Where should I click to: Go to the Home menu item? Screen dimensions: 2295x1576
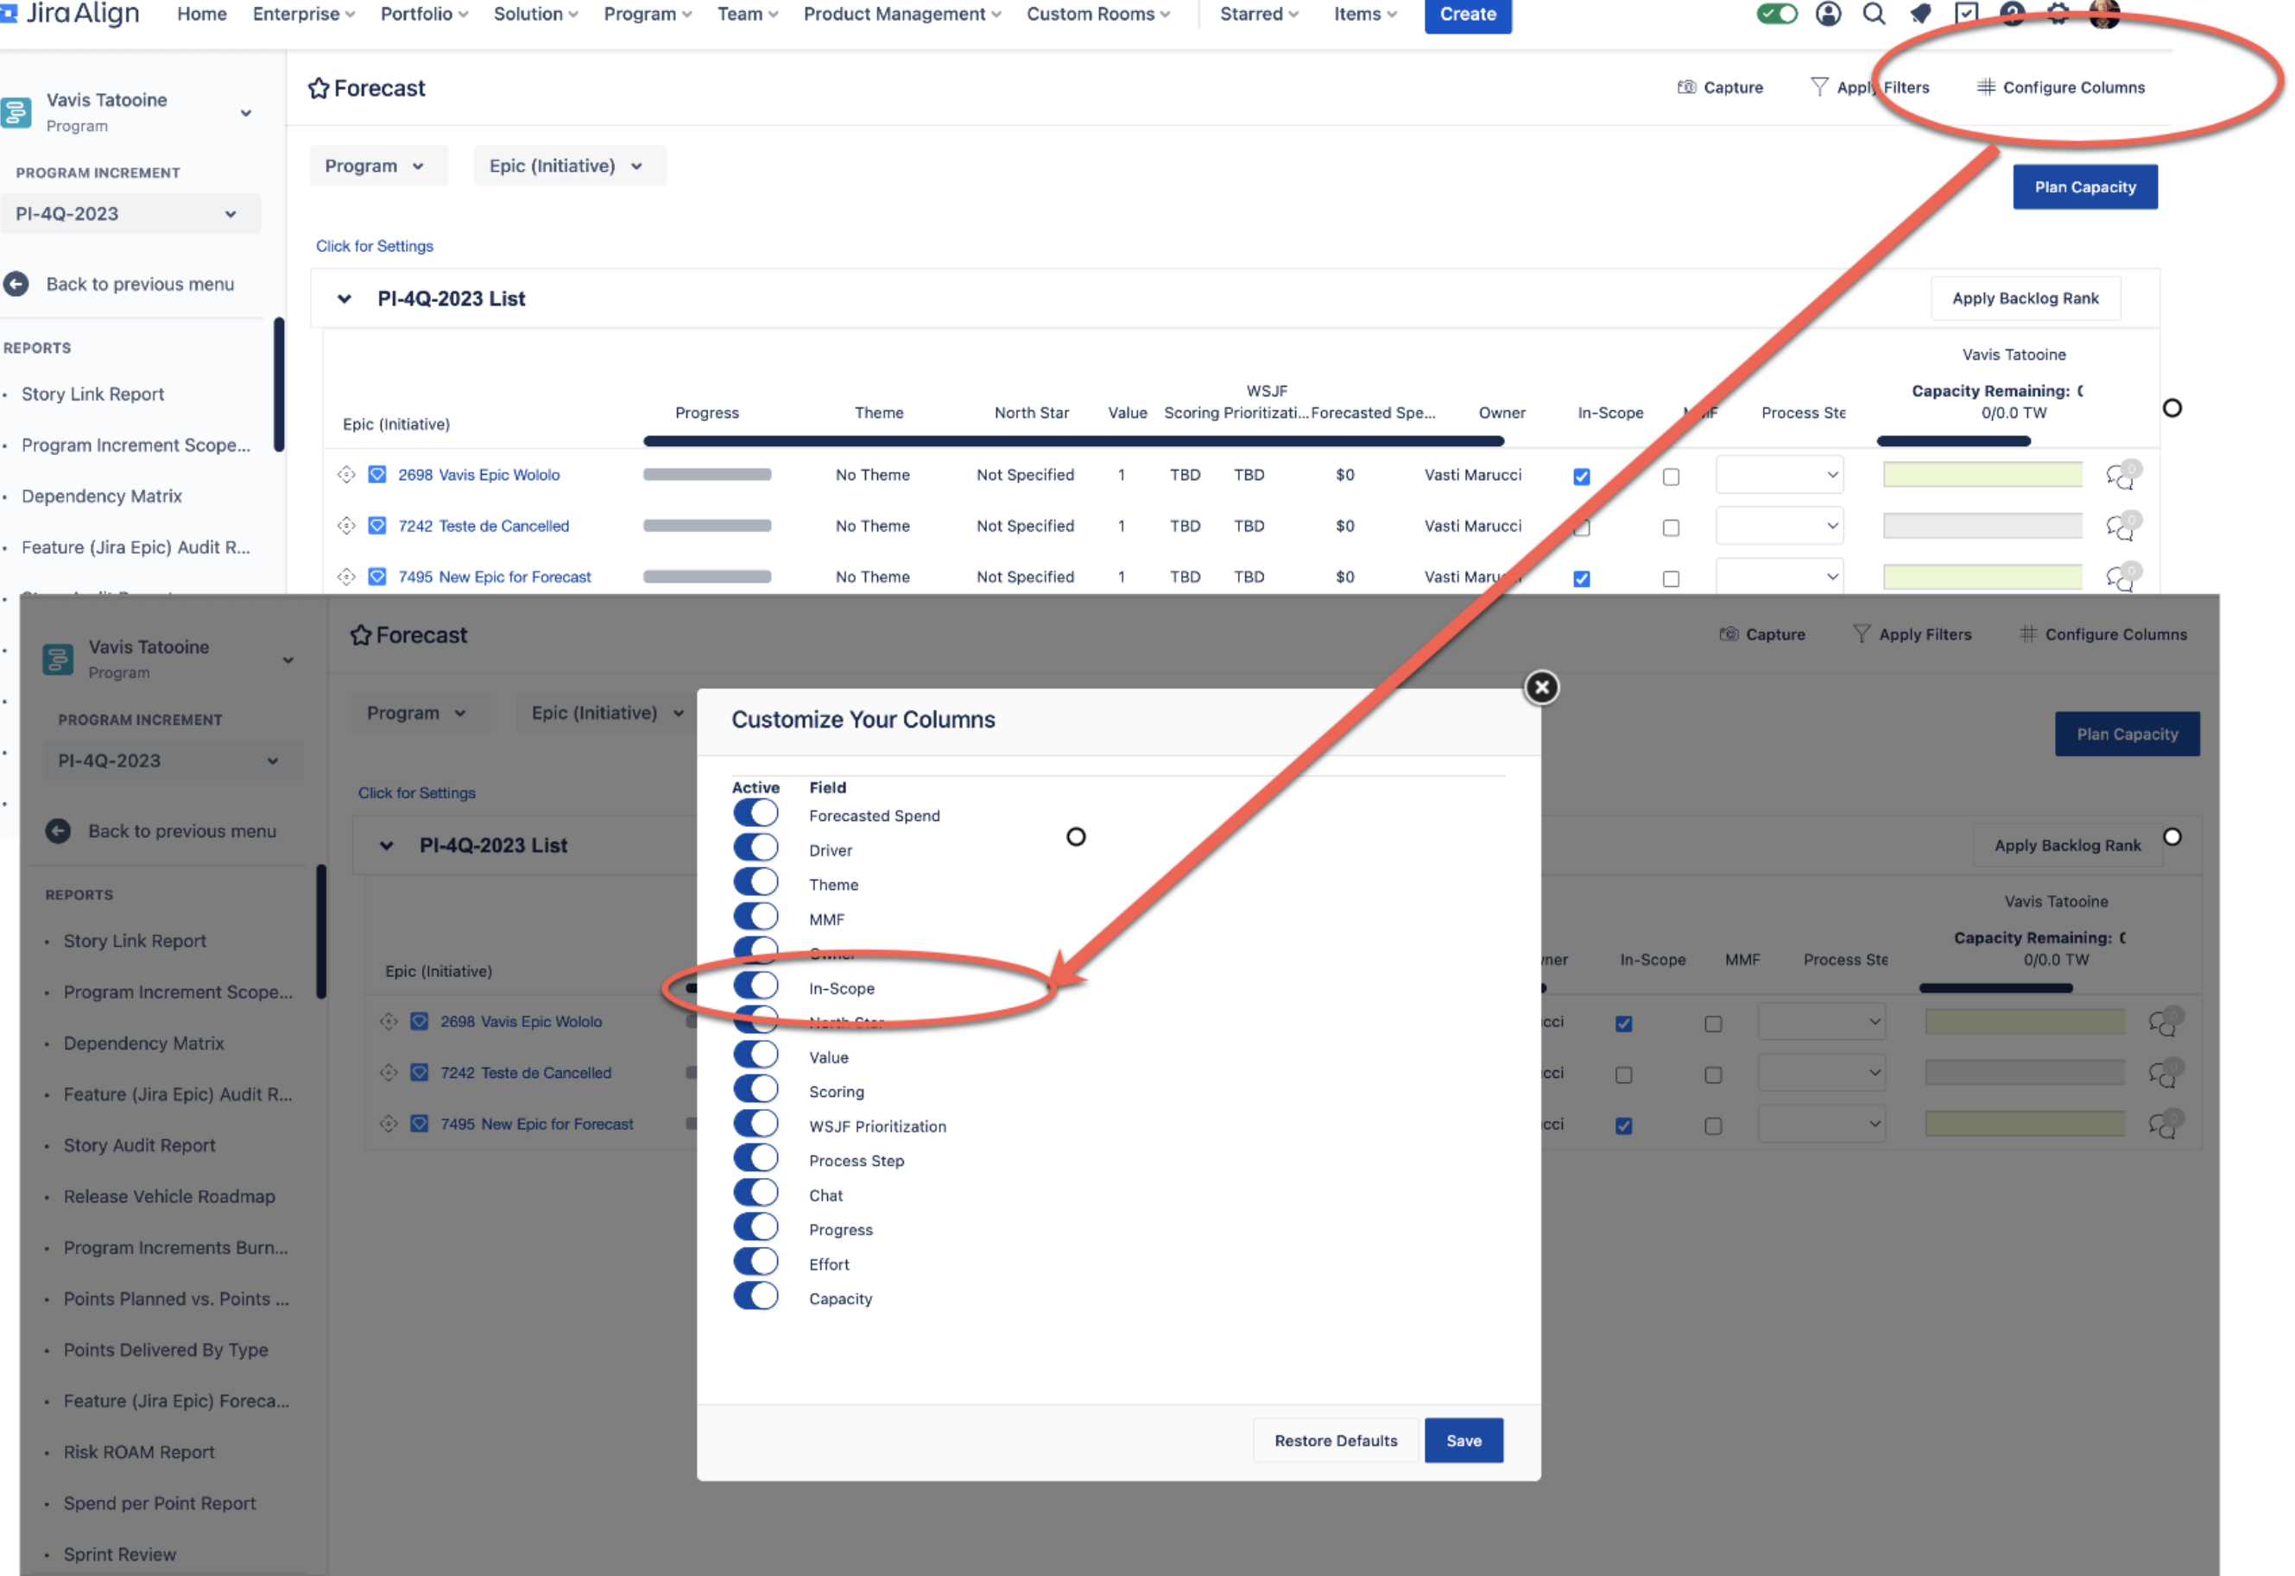(201, 14)
